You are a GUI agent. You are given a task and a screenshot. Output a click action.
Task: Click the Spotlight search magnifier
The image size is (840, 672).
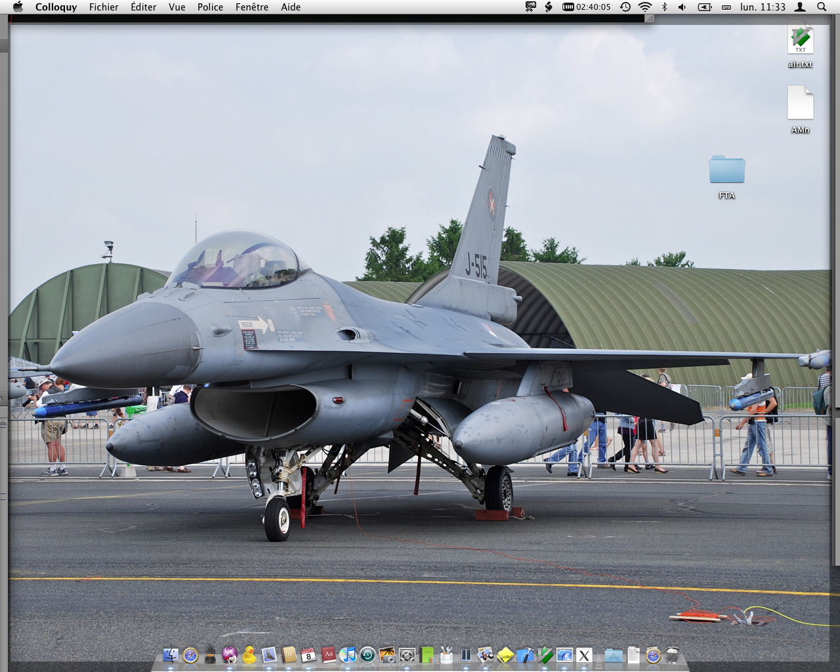pos(822,7)
